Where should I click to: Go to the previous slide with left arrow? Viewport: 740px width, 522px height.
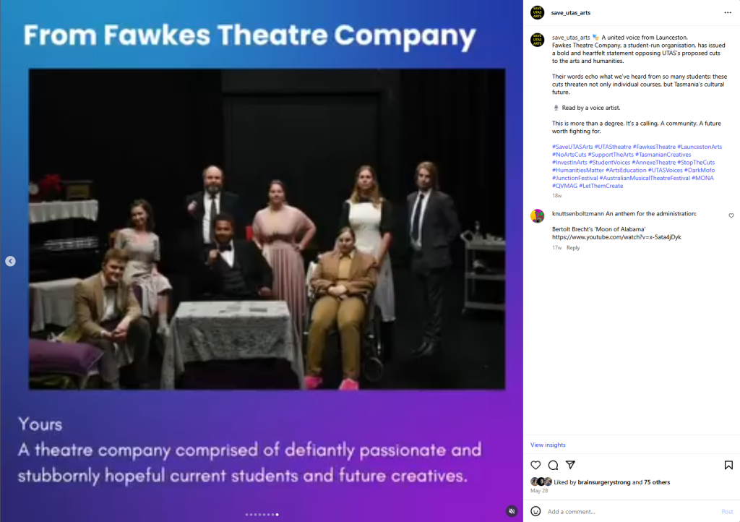point(10,261)
